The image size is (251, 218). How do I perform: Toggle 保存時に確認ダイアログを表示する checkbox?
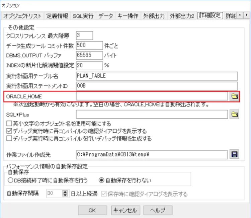pos(104,194)
